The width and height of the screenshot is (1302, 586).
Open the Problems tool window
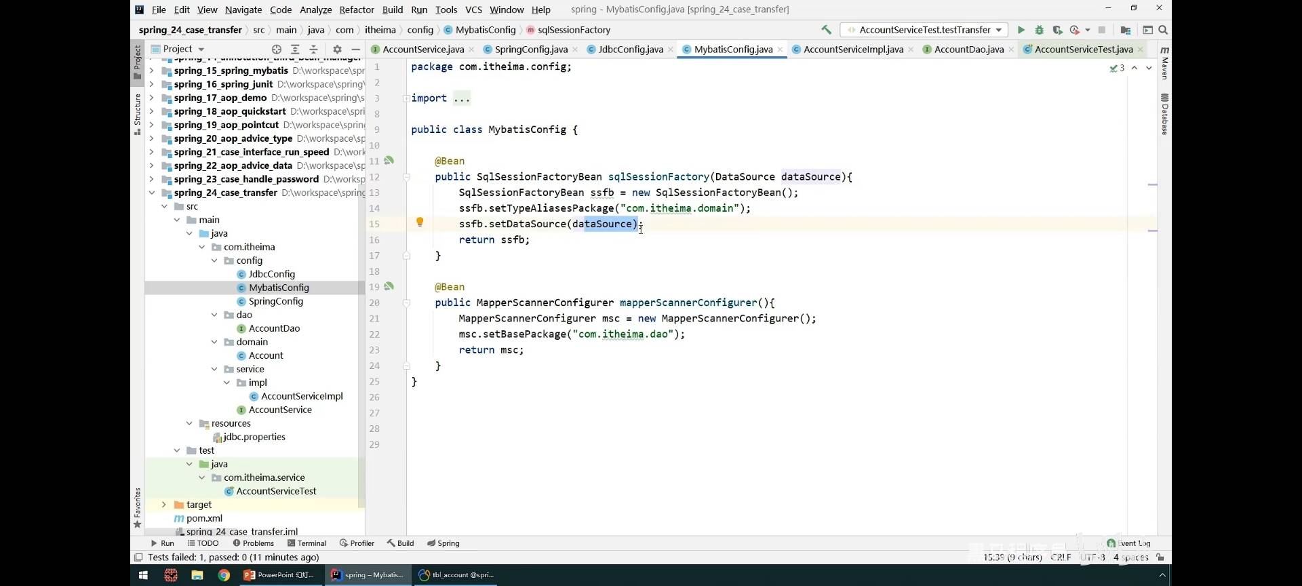tap(253, 543)
